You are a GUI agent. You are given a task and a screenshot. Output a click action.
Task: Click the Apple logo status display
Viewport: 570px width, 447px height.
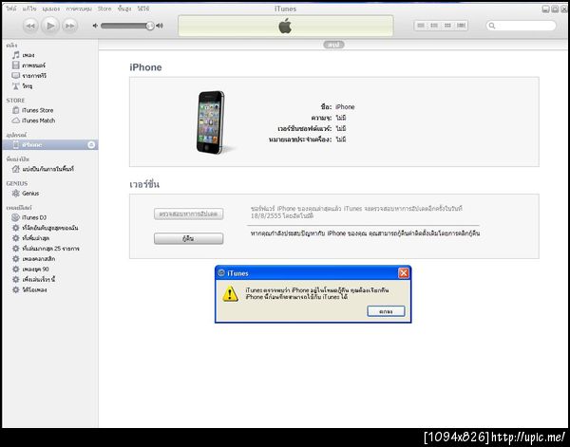[x=285, y=26]
